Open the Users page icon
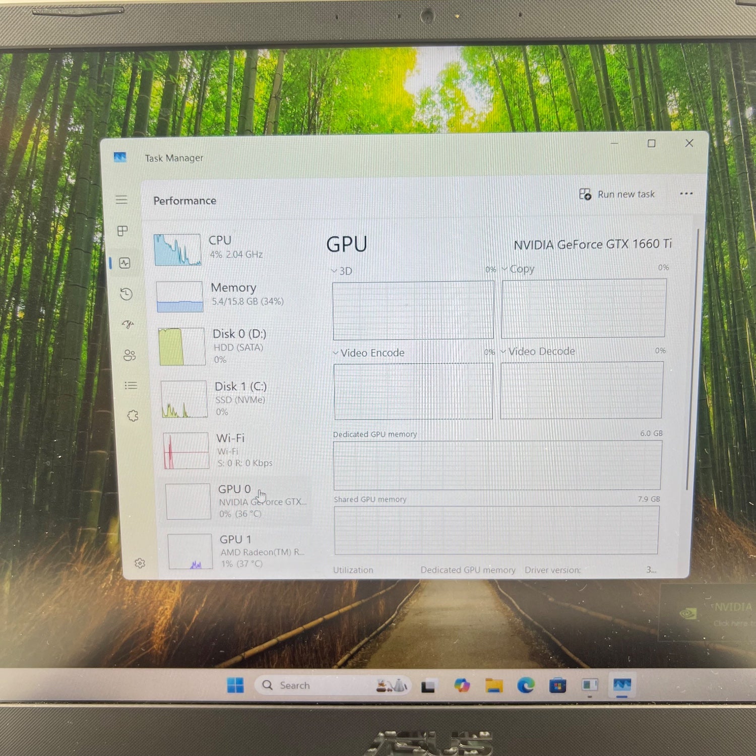The height and width of the screenshot is (756, 756). (x=130, y=355)
